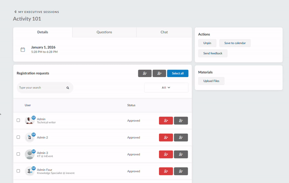Click the User column header
The height and width of the screenshot is (183, 289).
click(x=28, y=105)
